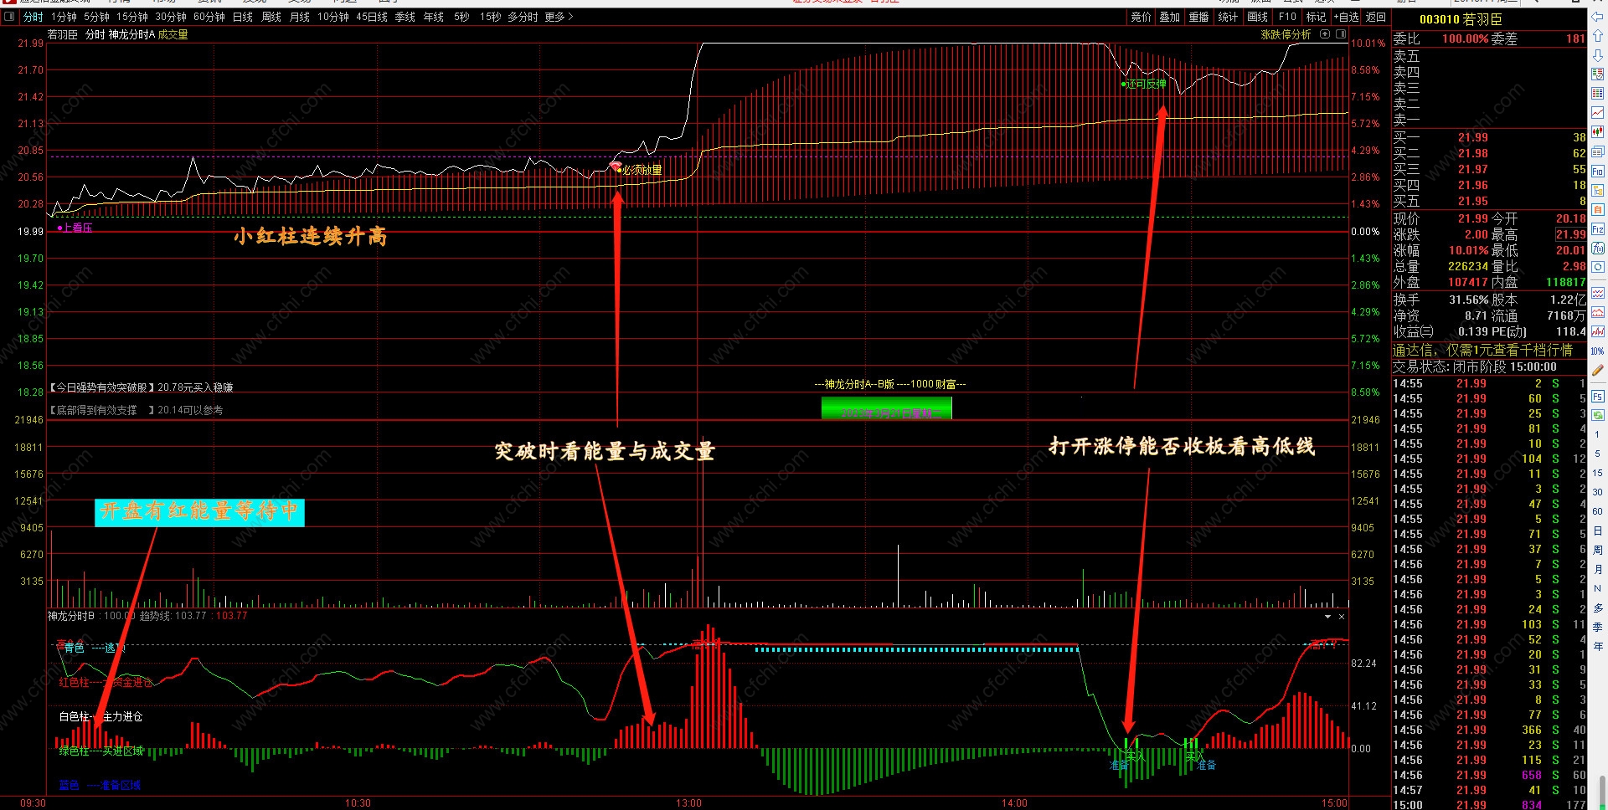
Task: Select the pencil drawing tool icon
Action: coord(1598,370)
